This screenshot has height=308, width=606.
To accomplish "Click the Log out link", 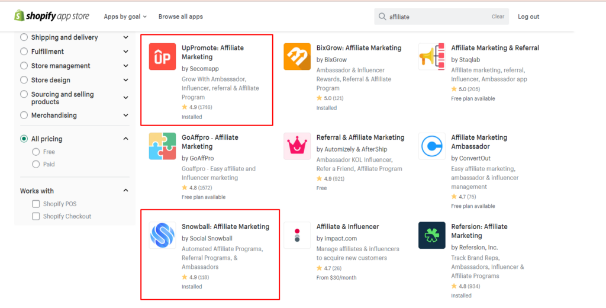I will (528, 17).
